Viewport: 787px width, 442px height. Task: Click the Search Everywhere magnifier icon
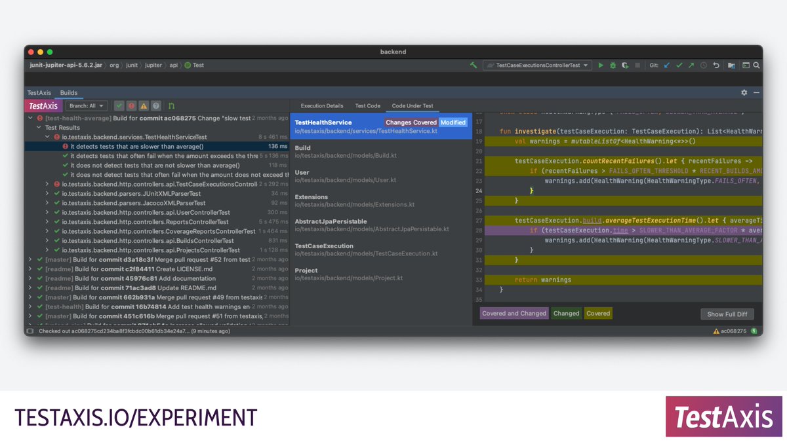pos(756,65)
